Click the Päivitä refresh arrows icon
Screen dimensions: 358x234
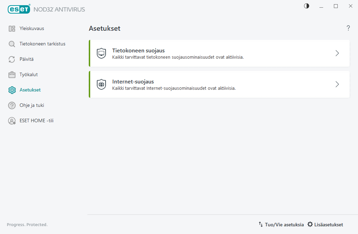pos(12,59)
